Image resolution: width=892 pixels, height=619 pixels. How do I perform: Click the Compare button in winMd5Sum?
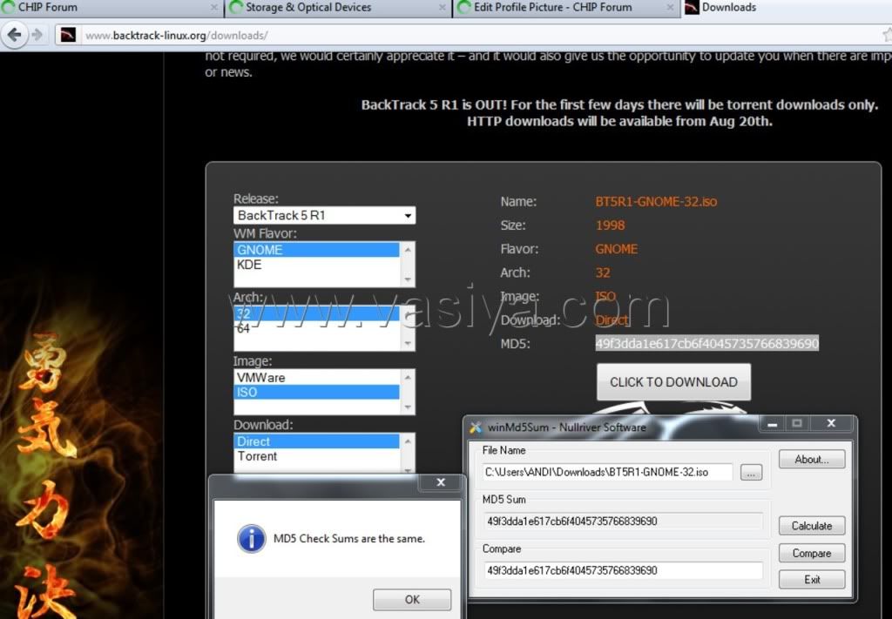tap(812, 553)
